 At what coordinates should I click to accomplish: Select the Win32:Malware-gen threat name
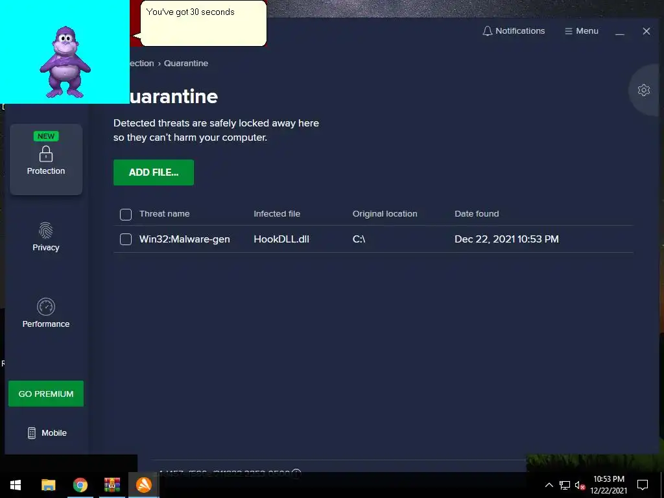(x=185, y=239)
